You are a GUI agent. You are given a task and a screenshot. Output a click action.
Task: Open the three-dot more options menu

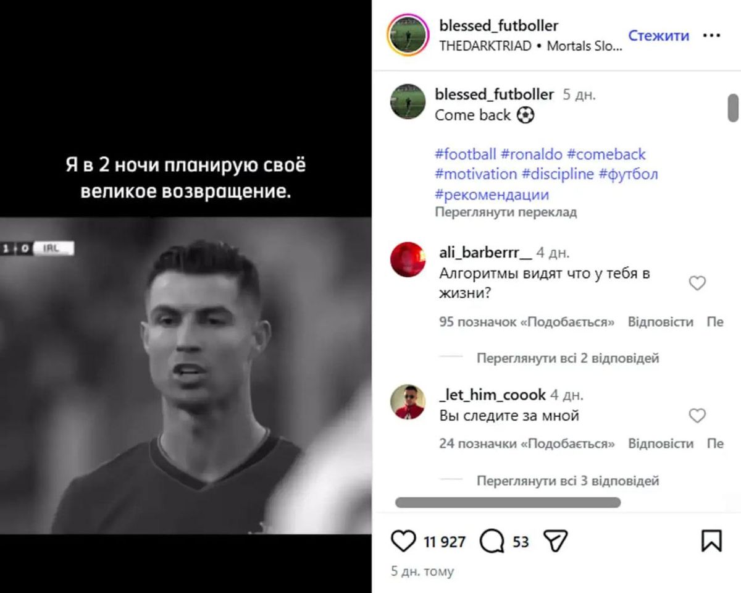[711, 36]
